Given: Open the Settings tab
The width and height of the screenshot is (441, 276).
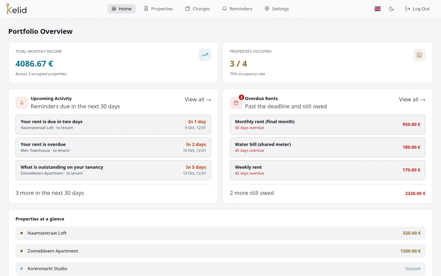Looking at the screenshot, I should point(277,9).
